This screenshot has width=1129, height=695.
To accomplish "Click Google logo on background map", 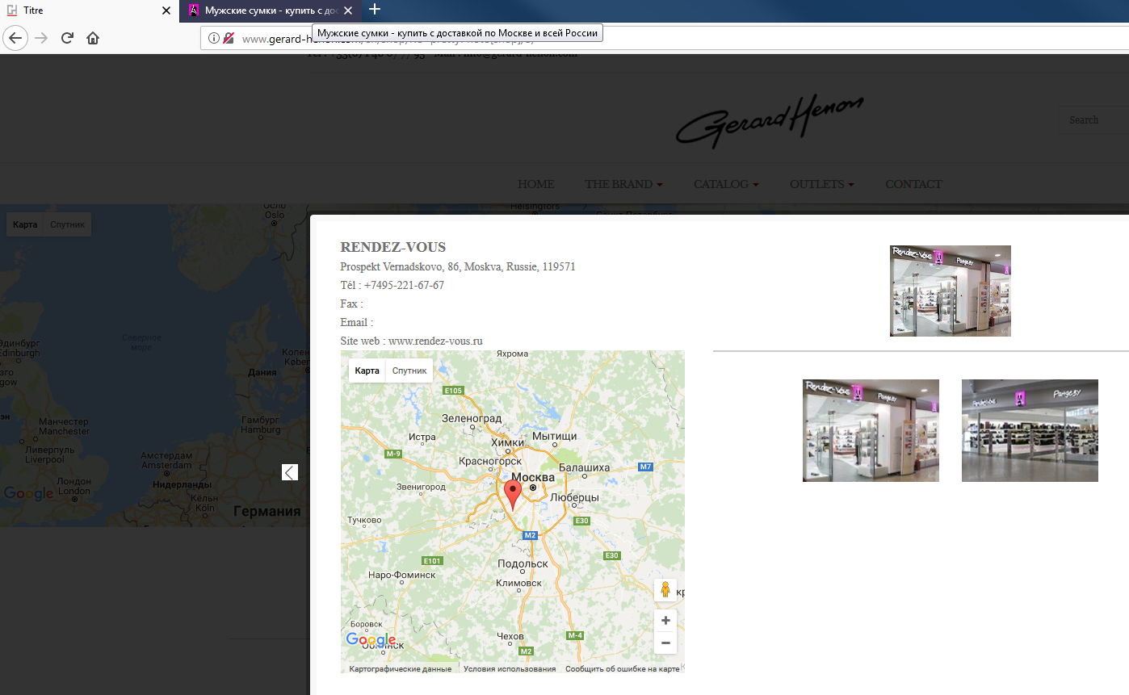I will [x=28, y=494].
